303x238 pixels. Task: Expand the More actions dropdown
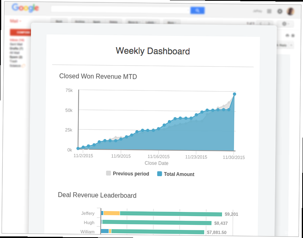tap(171, 22)
